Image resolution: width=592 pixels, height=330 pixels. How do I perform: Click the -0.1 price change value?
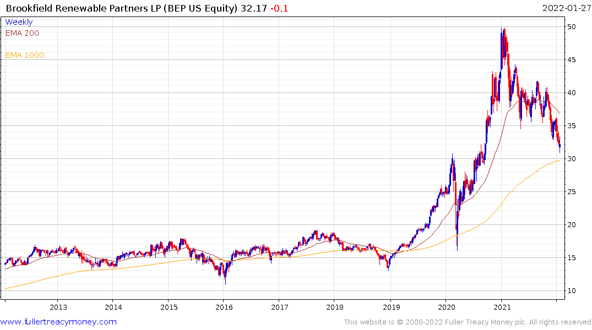279,8
